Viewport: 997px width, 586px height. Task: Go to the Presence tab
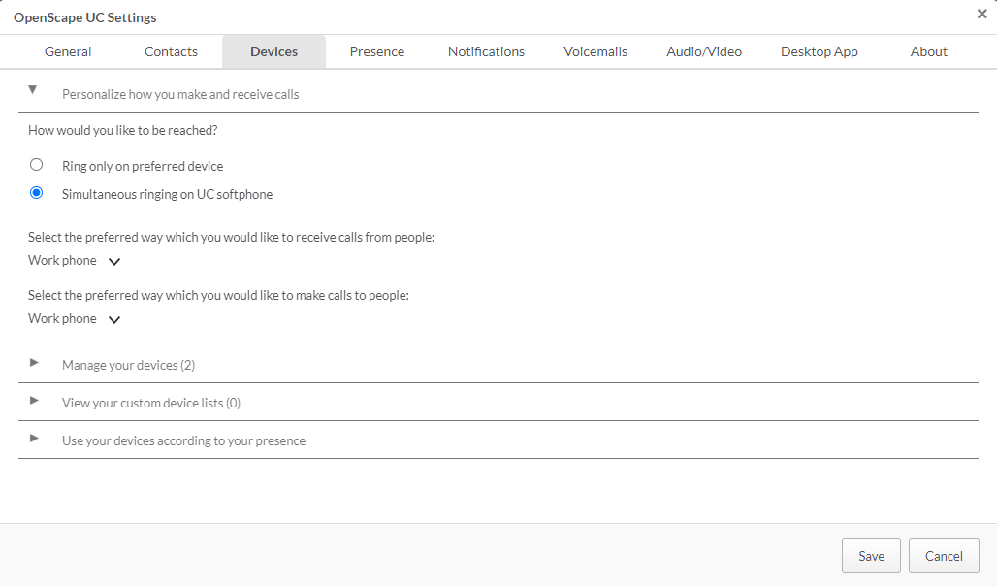(377, 51)
